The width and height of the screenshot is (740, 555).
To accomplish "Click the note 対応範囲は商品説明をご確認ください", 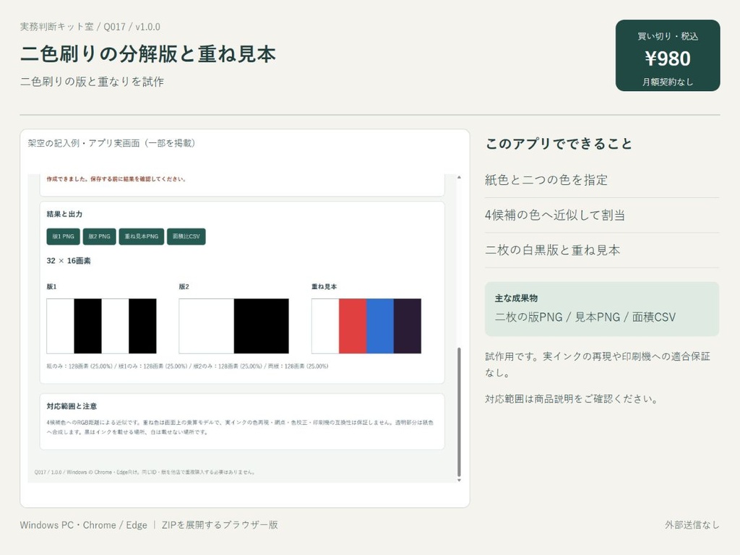I will (x=572, y=399).
